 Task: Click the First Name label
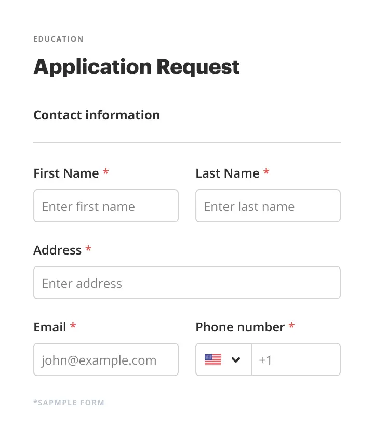click(66, 173)
